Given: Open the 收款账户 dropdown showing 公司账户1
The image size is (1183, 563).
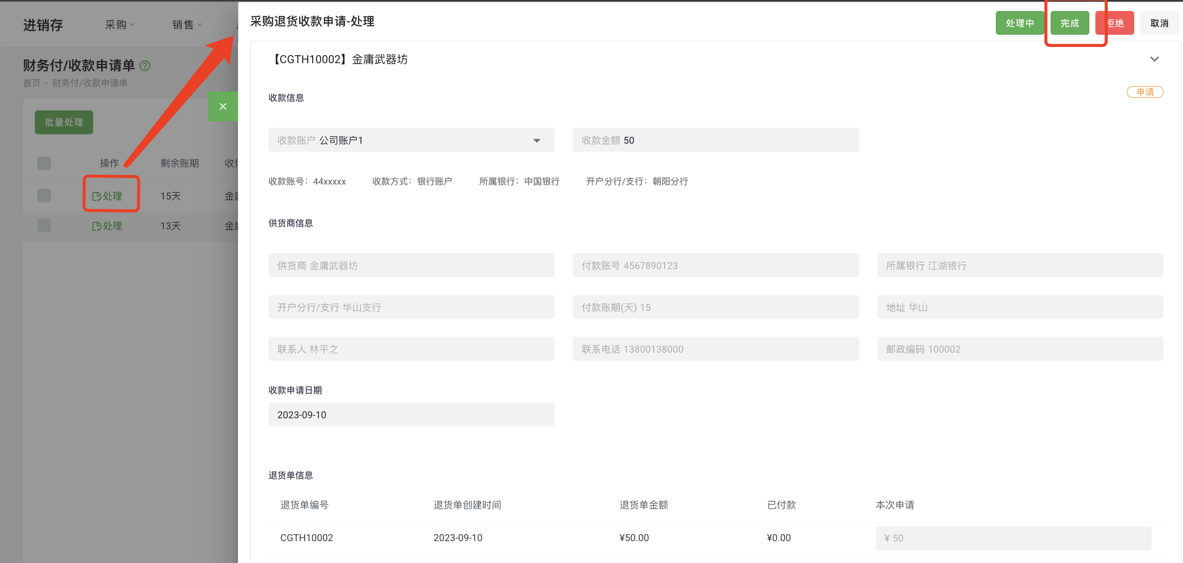Looking at the screenshot, I should (537, 140).
